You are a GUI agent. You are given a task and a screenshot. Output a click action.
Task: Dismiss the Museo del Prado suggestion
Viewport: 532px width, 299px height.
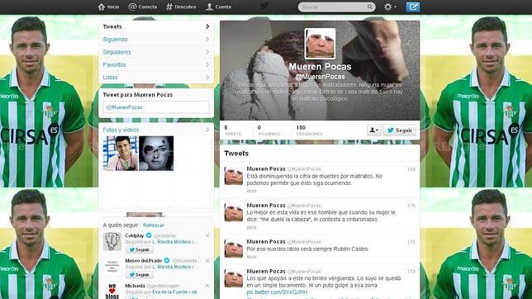tap(207, 261)
